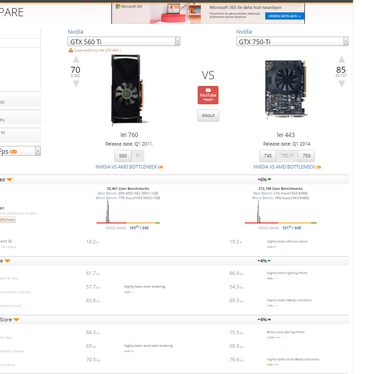This screenshot has height=374, width=386.
Task: Click the lei 760 price text
Action: click(129, 135)
